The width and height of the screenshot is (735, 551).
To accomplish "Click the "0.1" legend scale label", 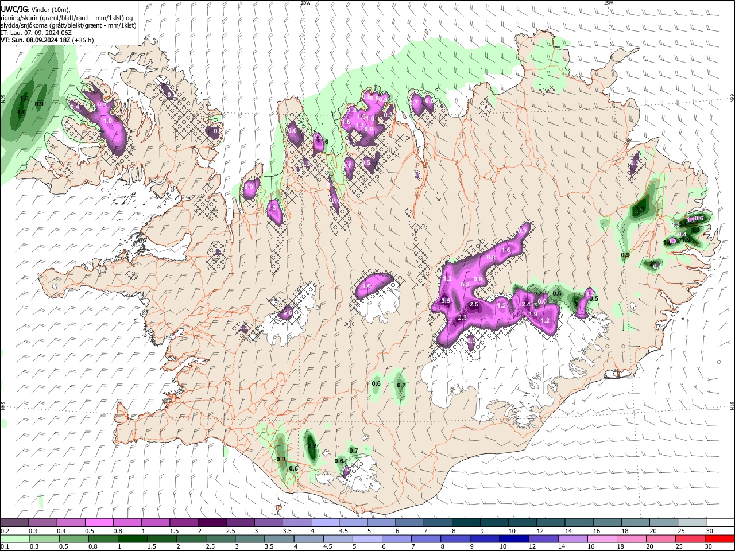I will point(5,547).
